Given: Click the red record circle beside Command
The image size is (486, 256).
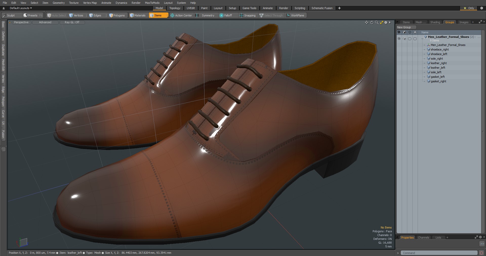Looking at the screenshot, I should pyautogui.click(x=481, y=253).
